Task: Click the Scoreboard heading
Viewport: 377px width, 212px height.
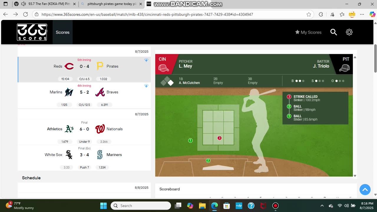Action: point(170,189)
